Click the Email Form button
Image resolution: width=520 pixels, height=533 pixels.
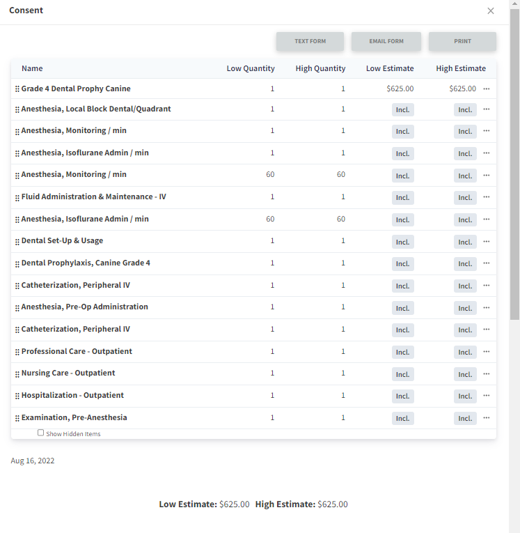tap(386, 42)
